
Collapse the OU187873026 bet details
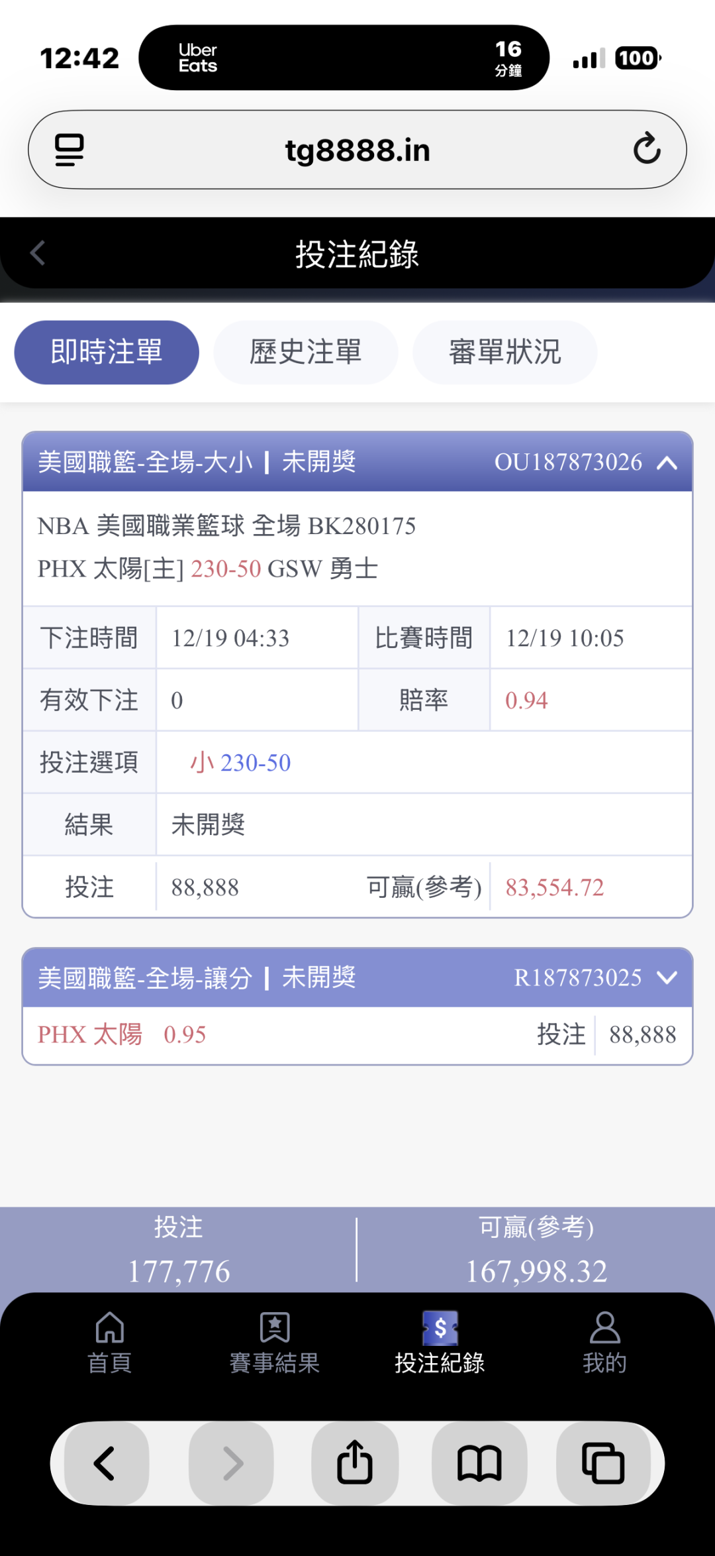667,463
